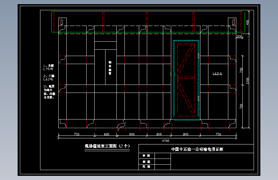Click note 3 about 地面 floor boards

point(49,92)
